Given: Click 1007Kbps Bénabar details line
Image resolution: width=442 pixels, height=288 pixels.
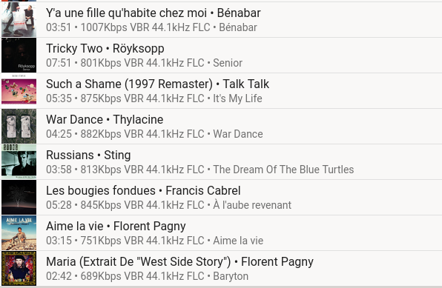Looking at the screenshot, I should tap(151, 27).
